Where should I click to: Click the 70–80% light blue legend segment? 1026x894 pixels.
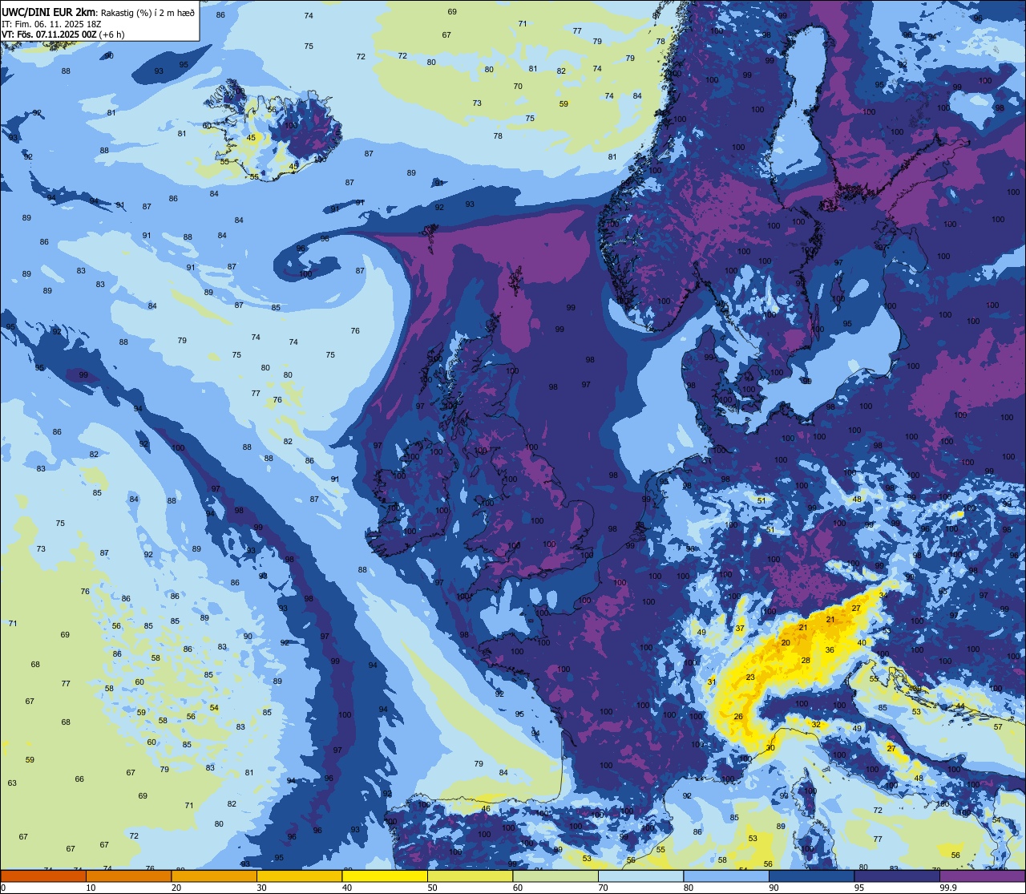[x=640, y=876]
